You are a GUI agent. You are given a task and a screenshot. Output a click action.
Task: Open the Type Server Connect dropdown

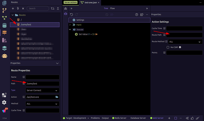click(42, 90)
